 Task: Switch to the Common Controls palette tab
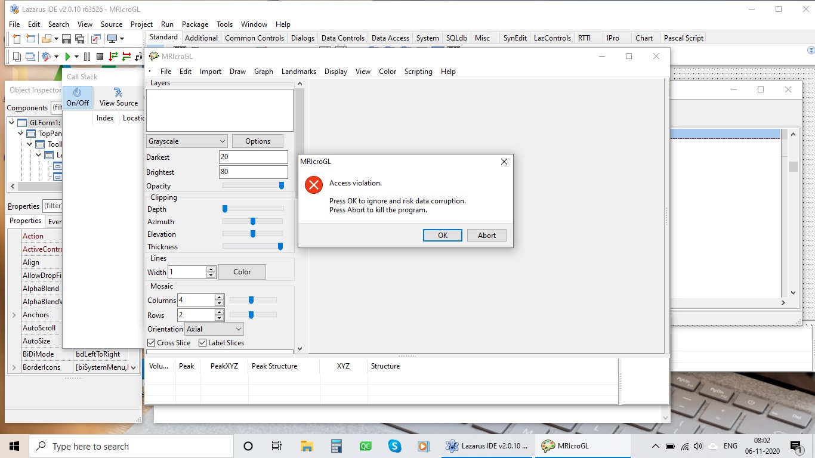[254, 38]
